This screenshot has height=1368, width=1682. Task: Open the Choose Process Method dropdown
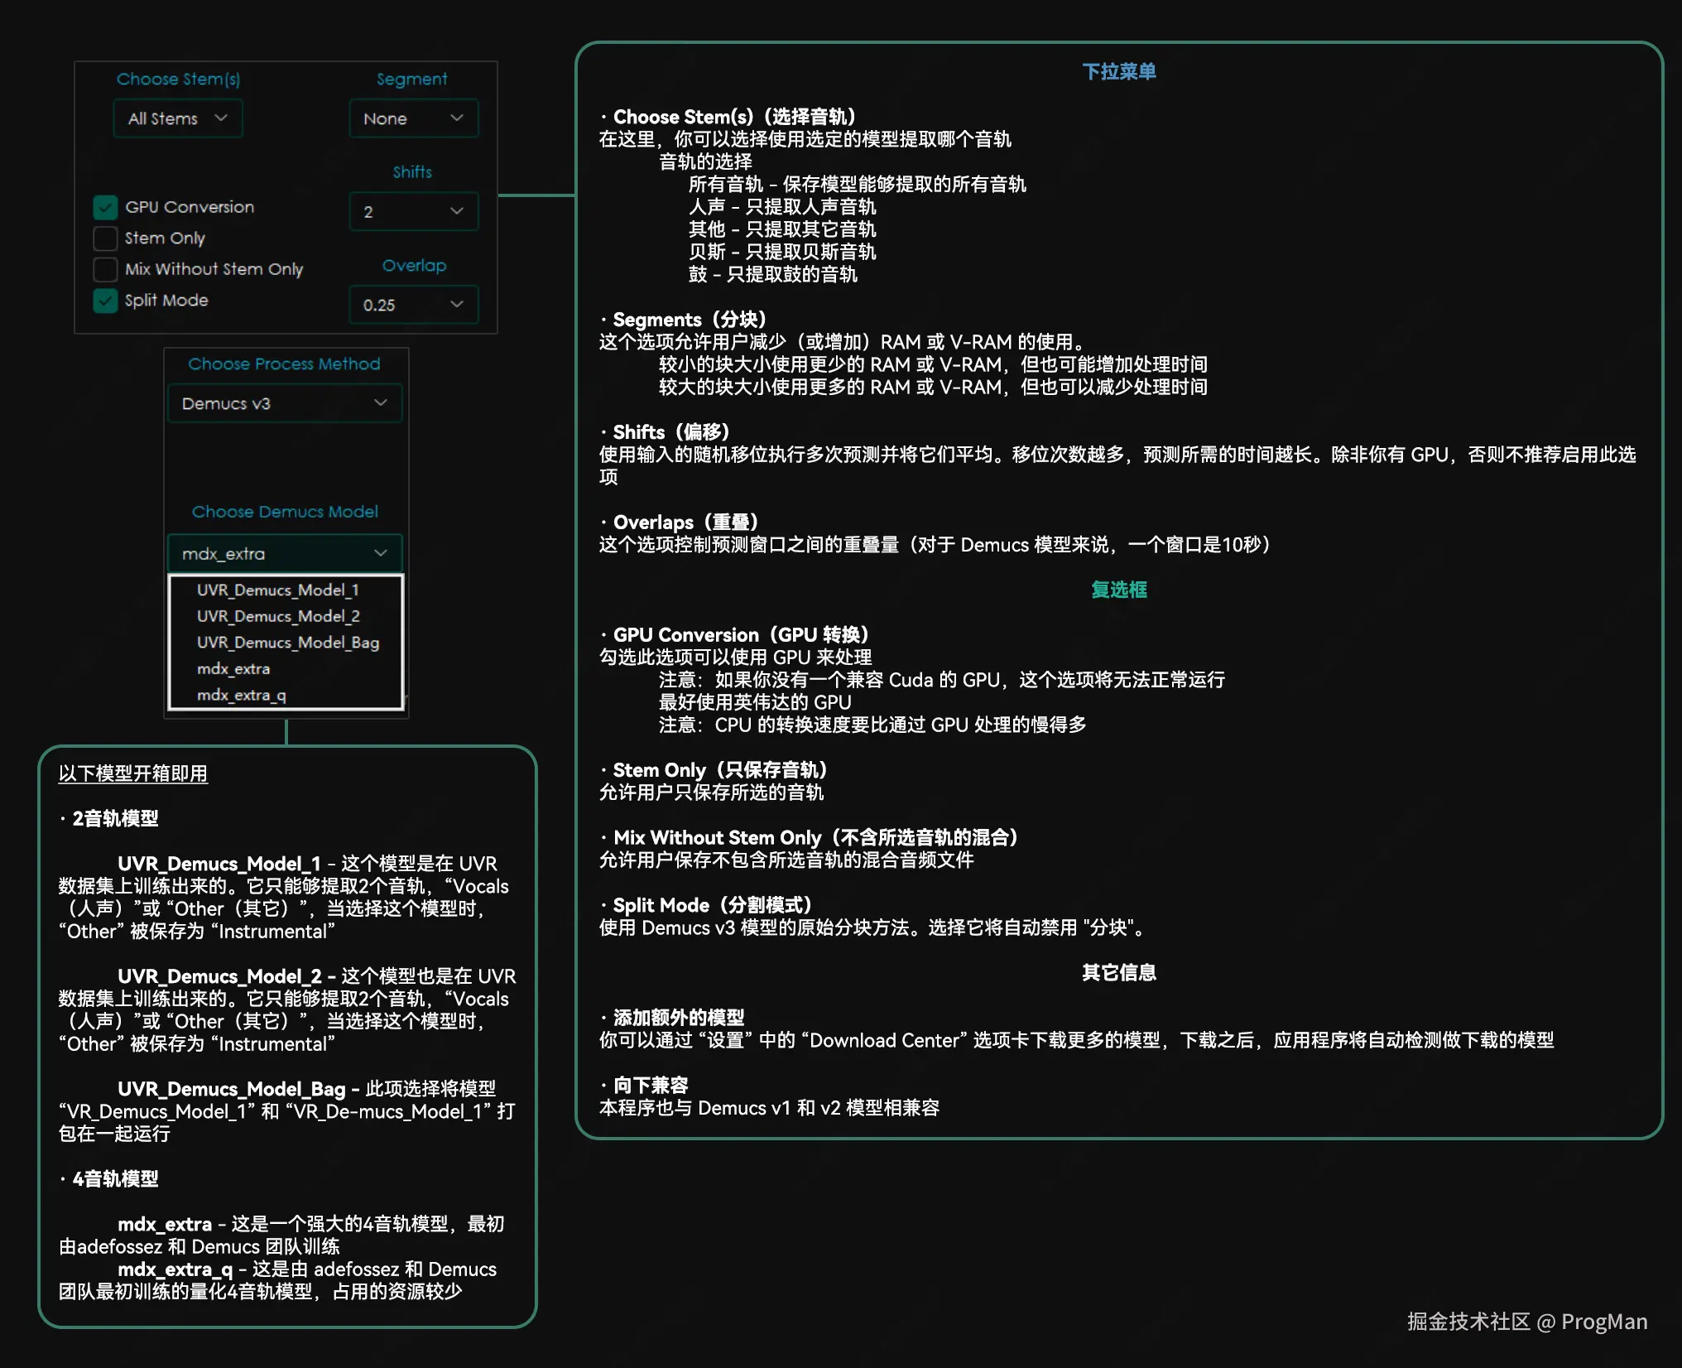click(284, 403)
